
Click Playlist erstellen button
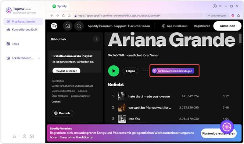[66, 70]
